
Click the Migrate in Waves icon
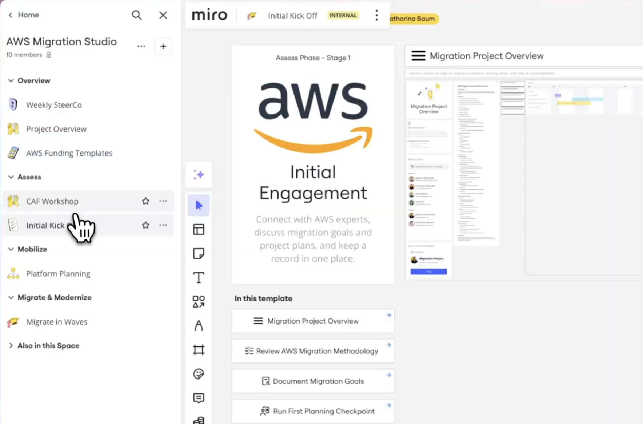pyautogui.click(x=13, y=322)
